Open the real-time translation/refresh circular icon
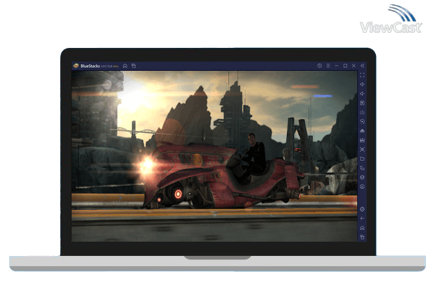Screen dimensions: 431x296 point(362,187)
